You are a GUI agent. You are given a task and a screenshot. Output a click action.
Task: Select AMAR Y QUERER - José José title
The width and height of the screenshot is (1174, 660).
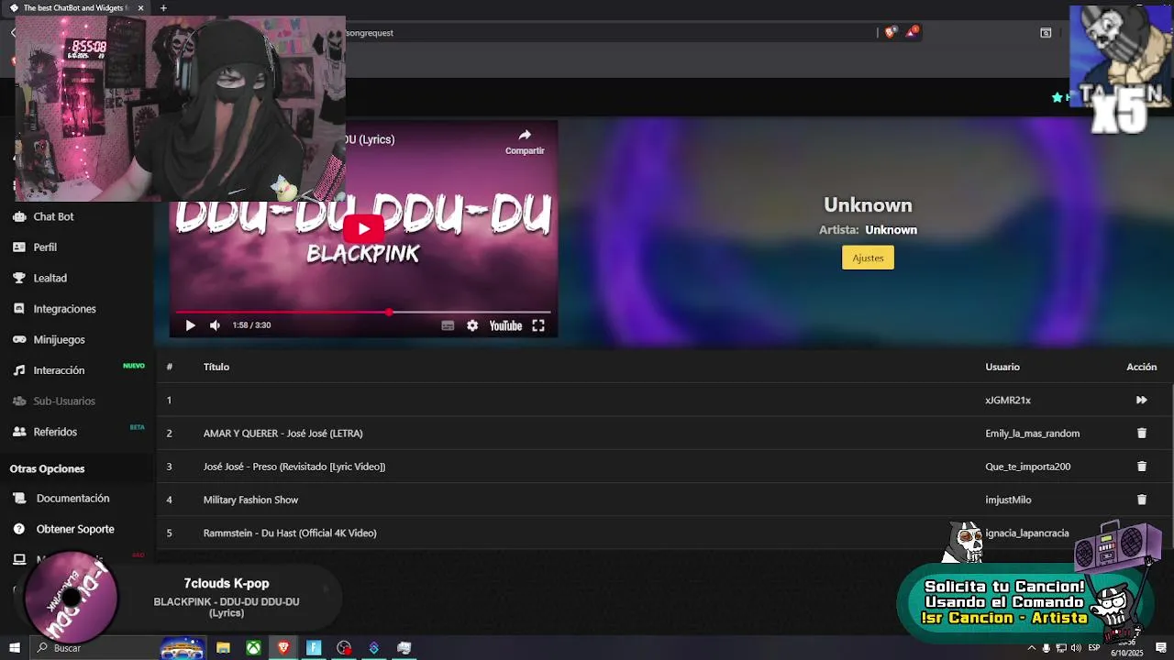click(282, 433)
